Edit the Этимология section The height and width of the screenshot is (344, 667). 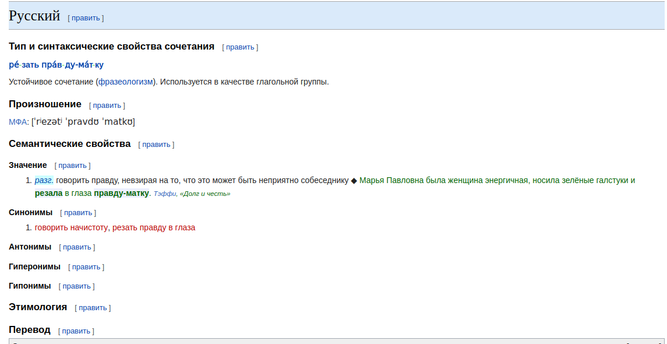pos(93,308)
